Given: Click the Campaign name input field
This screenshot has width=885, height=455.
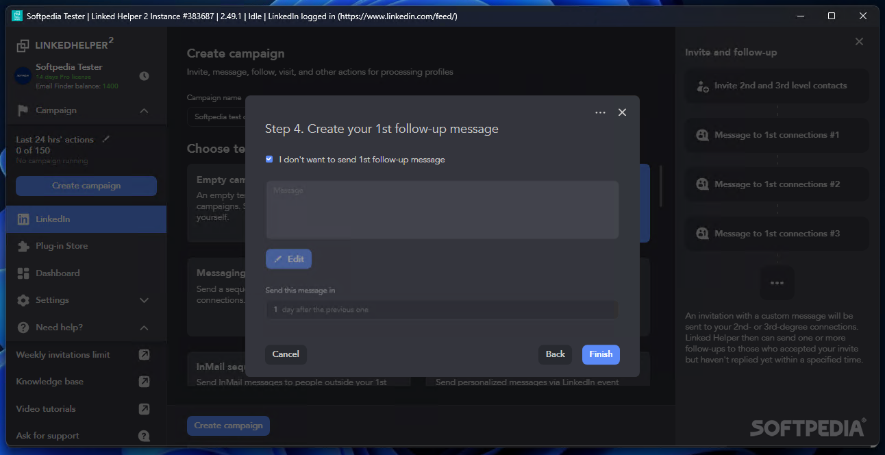Looking at the screenshot, I should pyautogui.click(x=216, y=116).
